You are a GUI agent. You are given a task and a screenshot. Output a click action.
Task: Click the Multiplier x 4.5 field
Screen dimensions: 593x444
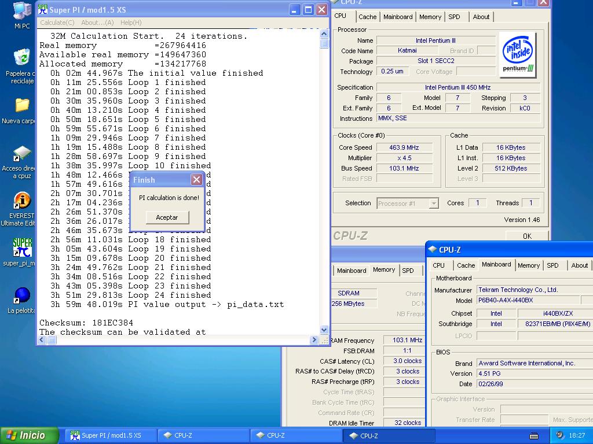[x=404, y=158]
